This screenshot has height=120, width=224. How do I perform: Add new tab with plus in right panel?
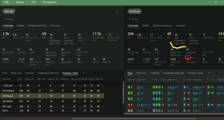209,73
